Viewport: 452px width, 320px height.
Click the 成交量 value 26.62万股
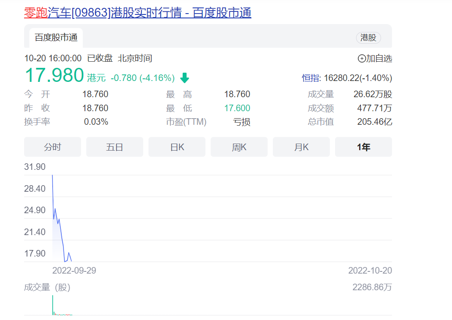[373, 94]
